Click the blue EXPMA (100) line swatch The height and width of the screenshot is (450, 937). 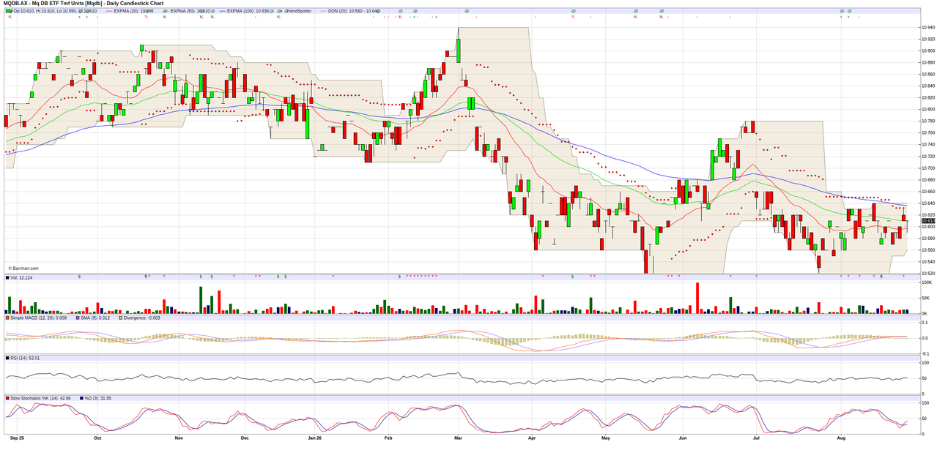point(223,11)
